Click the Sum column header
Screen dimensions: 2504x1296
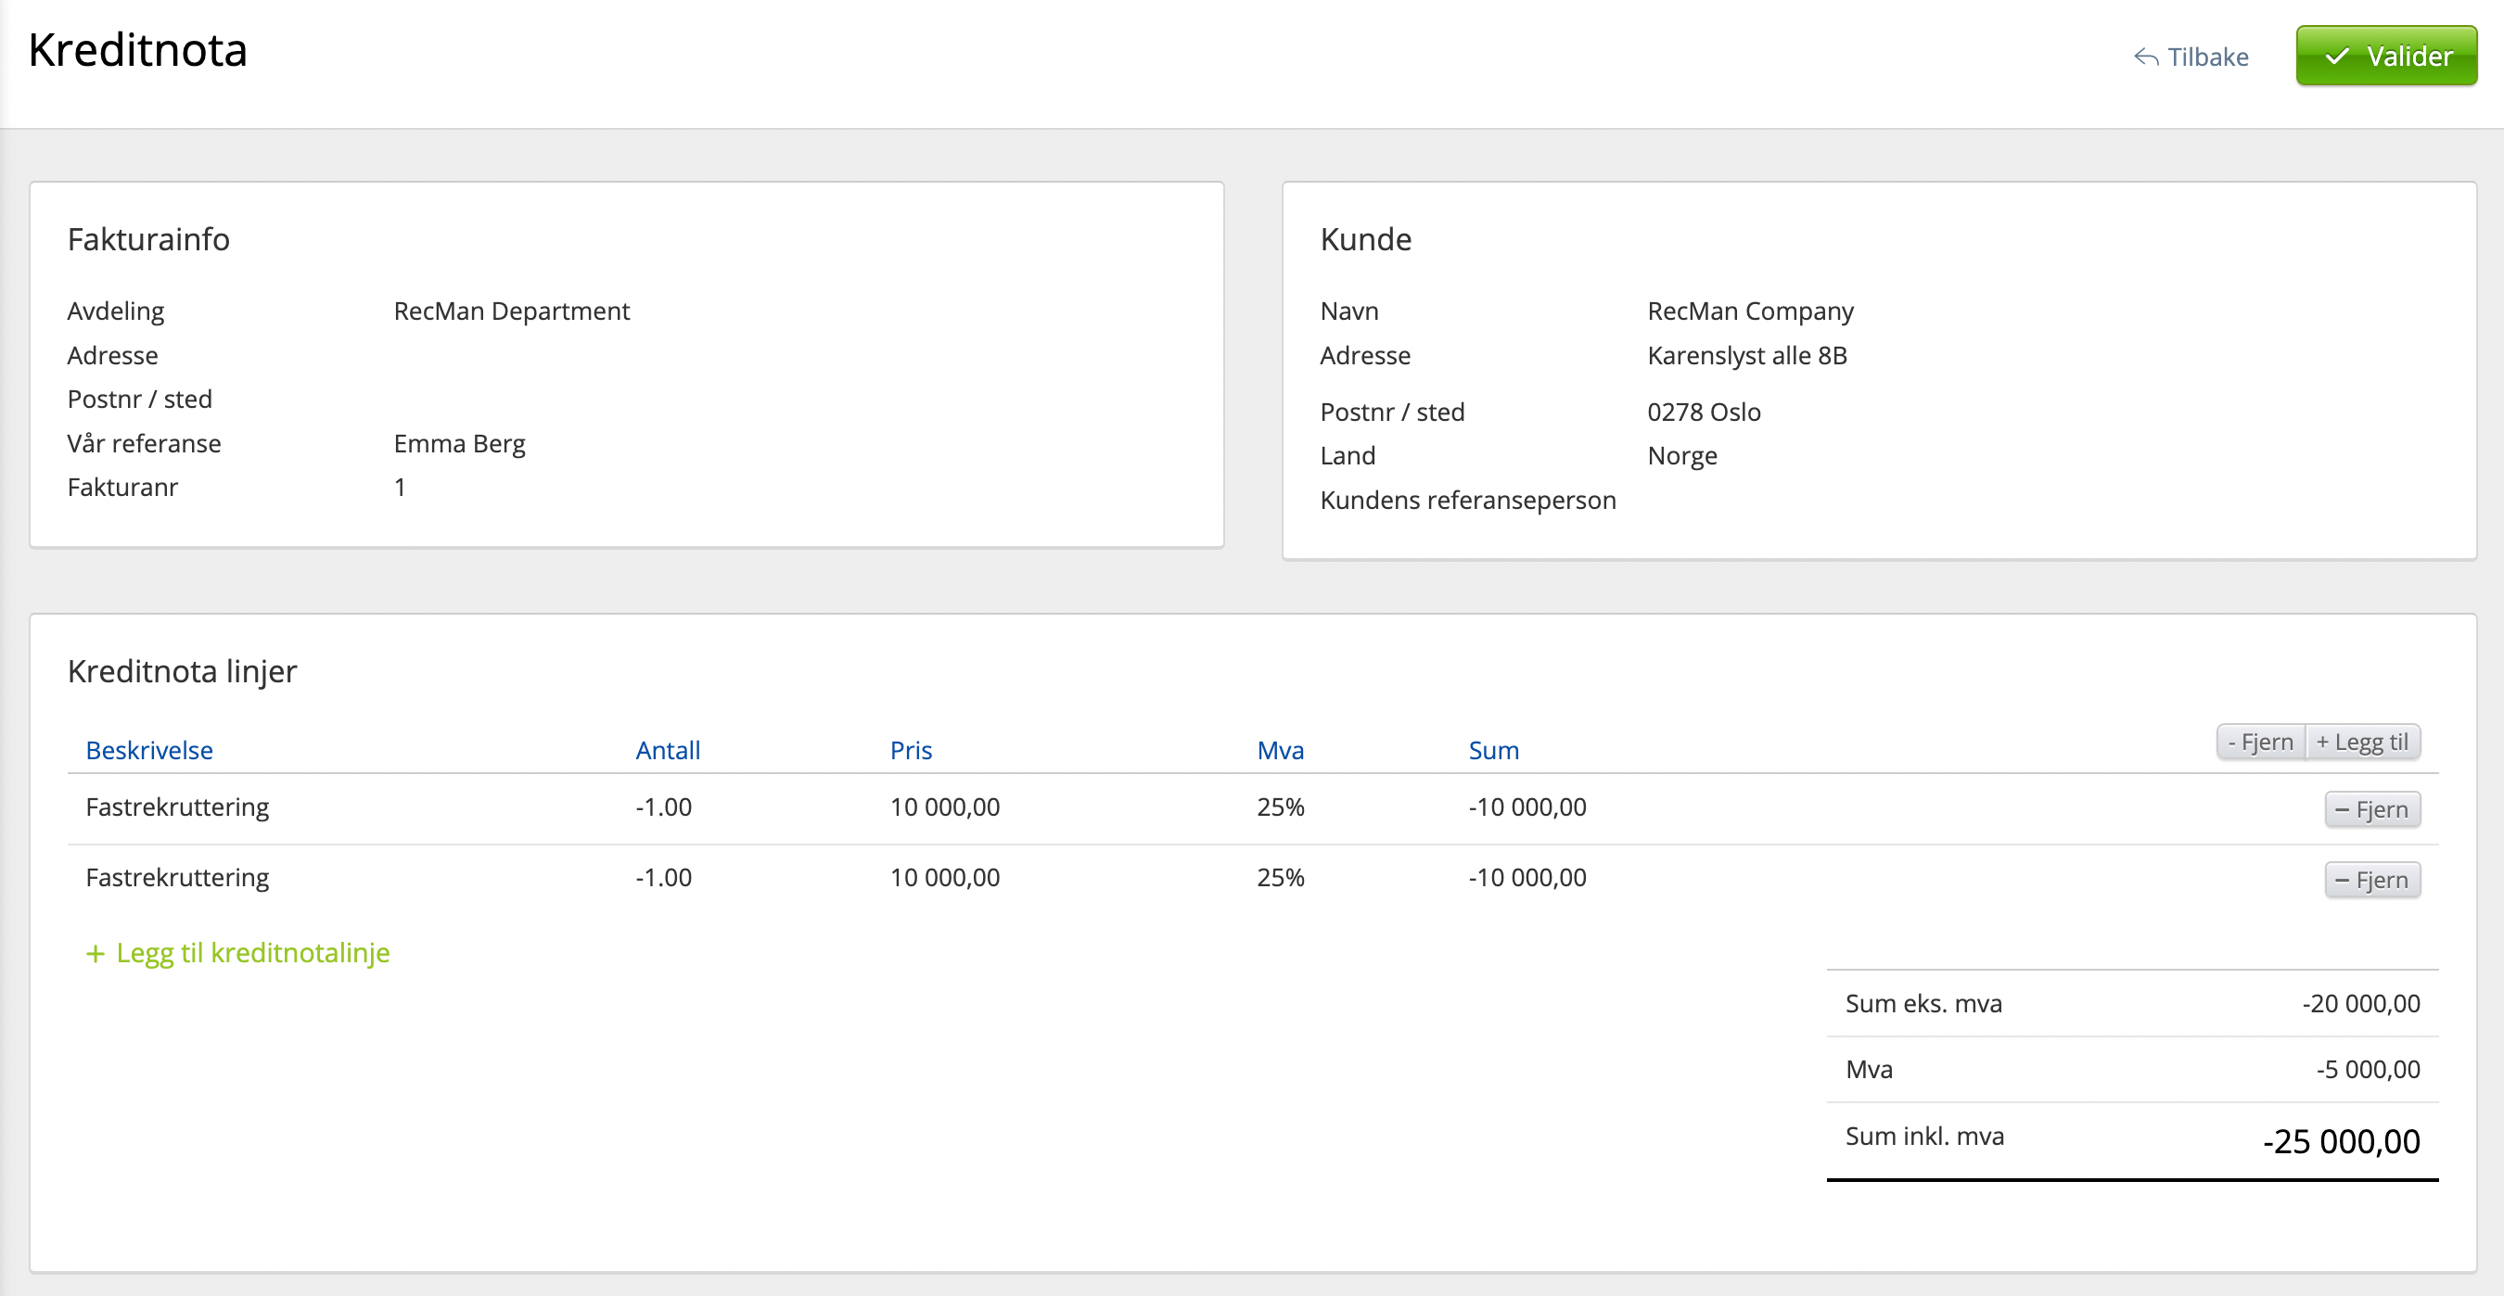click(x=1492, y=750)
